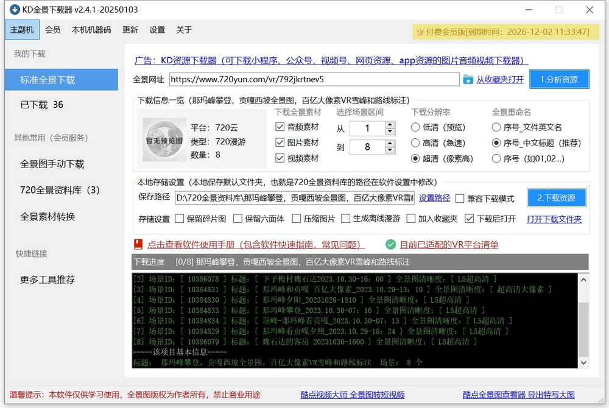Toggle 下载后打开 checkbox
The height and width of the screenshot is (408, 609).
[x=469, y=219]
